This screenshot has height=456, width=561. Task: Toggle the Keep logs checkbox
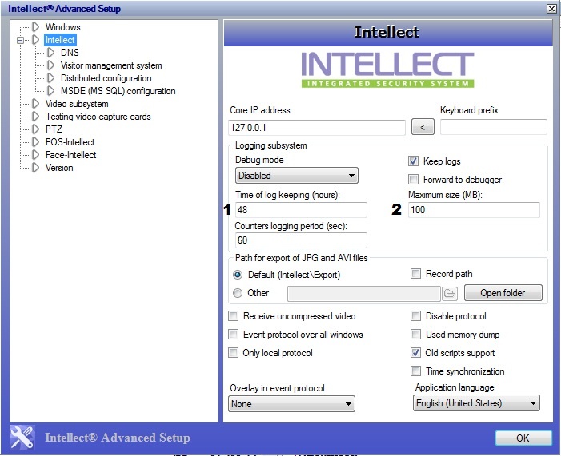[413, 161]
